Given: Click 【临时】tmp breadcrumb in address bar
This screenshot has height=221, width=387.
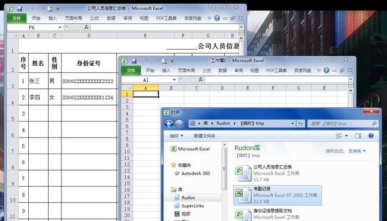Looking at the screenshot, I should [252, 123].
